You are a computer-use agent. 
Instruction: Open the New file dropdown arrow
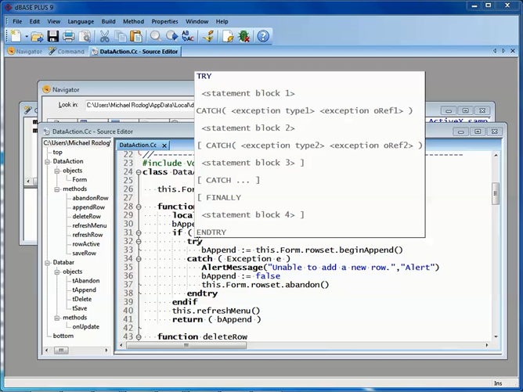tap(26, 36)
